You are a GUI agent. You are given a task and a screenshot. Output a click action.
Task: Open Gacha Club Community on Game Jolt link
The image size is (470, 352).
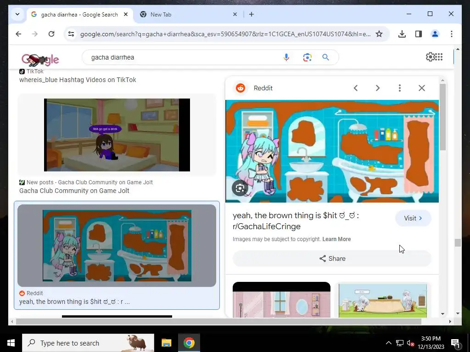(x=74, y=191)
